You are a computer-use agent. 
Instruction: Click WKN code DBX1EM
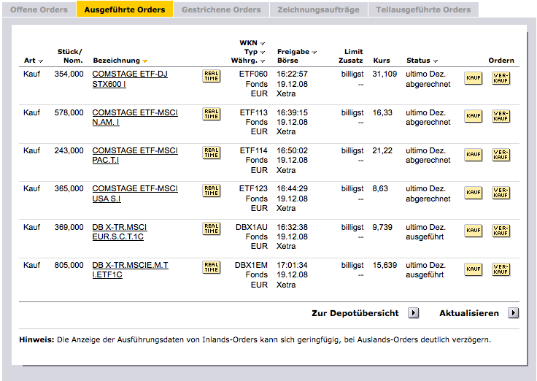click(251, 265)
